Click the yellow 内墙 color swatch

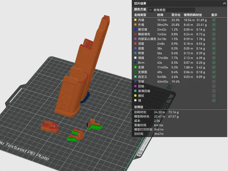135,20
